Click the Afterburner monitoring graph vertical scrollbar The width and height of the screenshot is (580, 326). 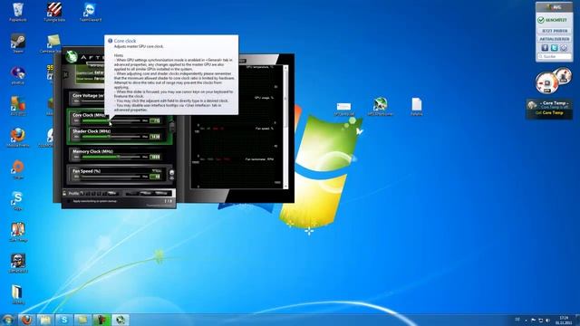pos(285,127)
